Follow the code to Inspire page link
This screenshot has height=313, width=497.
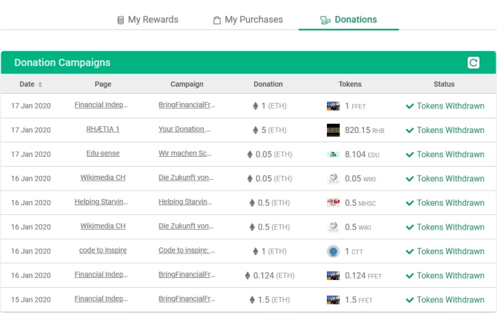(x=103, y=251)
